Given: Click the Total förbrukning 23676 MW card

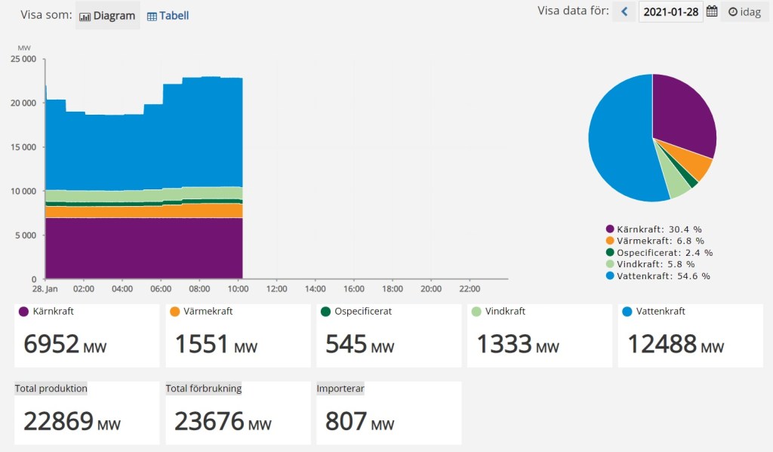Looking at the screenshot, I should point(238,413).
